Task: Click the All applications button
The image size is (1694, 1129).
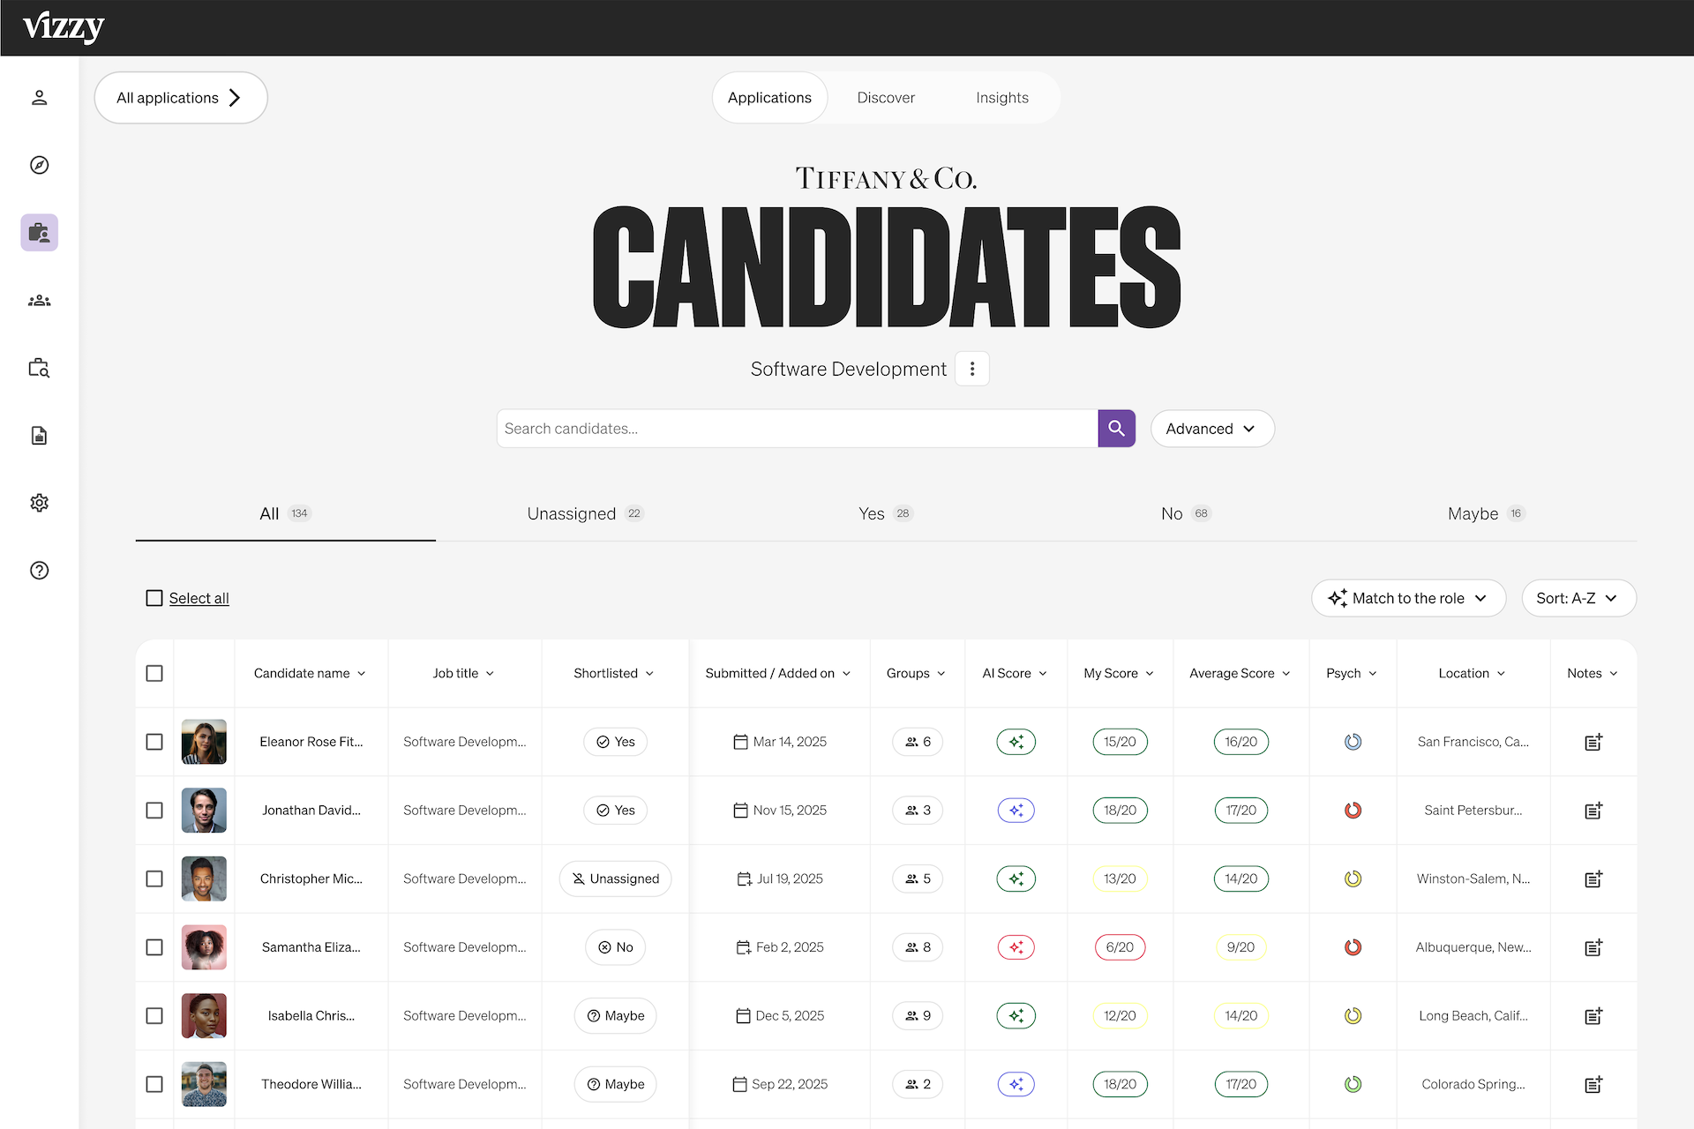Action: tap(180, 98)
